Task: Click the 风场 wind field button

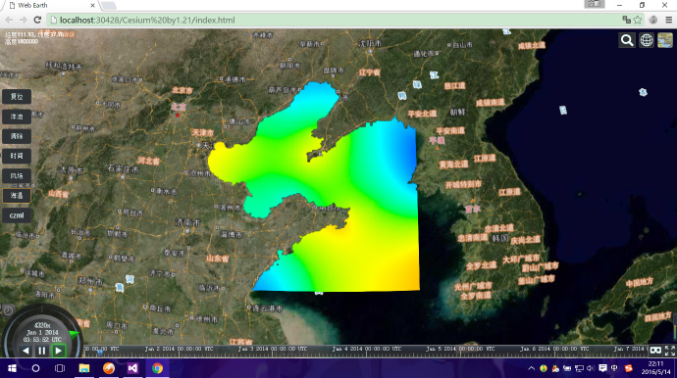Action: [x=17, y=176]
